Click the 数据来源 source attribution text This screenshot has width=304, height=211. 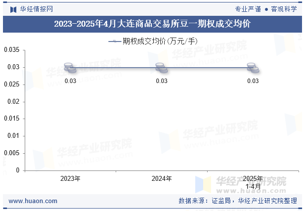pos(238,201)
